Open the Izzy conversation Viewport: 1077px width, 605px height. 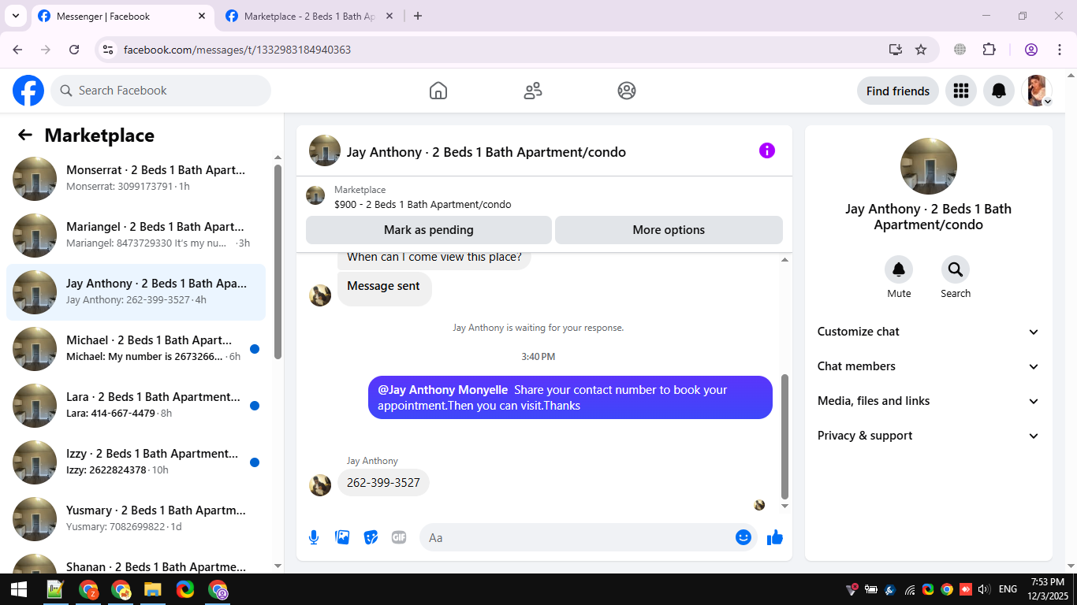pyautogui.click(x=136, y=462)
